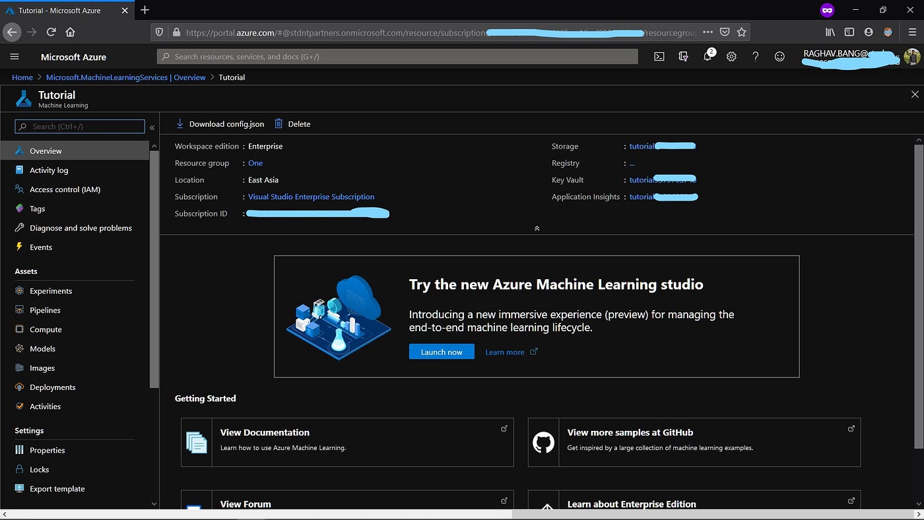
Task: Close the Tutorial blade with X
Action: click(x=915, y=94)
